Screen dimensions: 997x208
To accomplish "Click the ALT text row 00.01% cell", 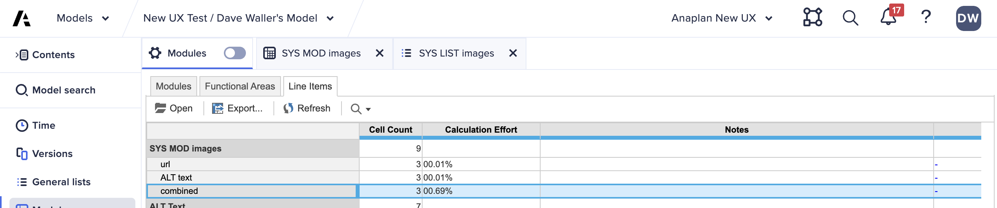I will [481, 178].
